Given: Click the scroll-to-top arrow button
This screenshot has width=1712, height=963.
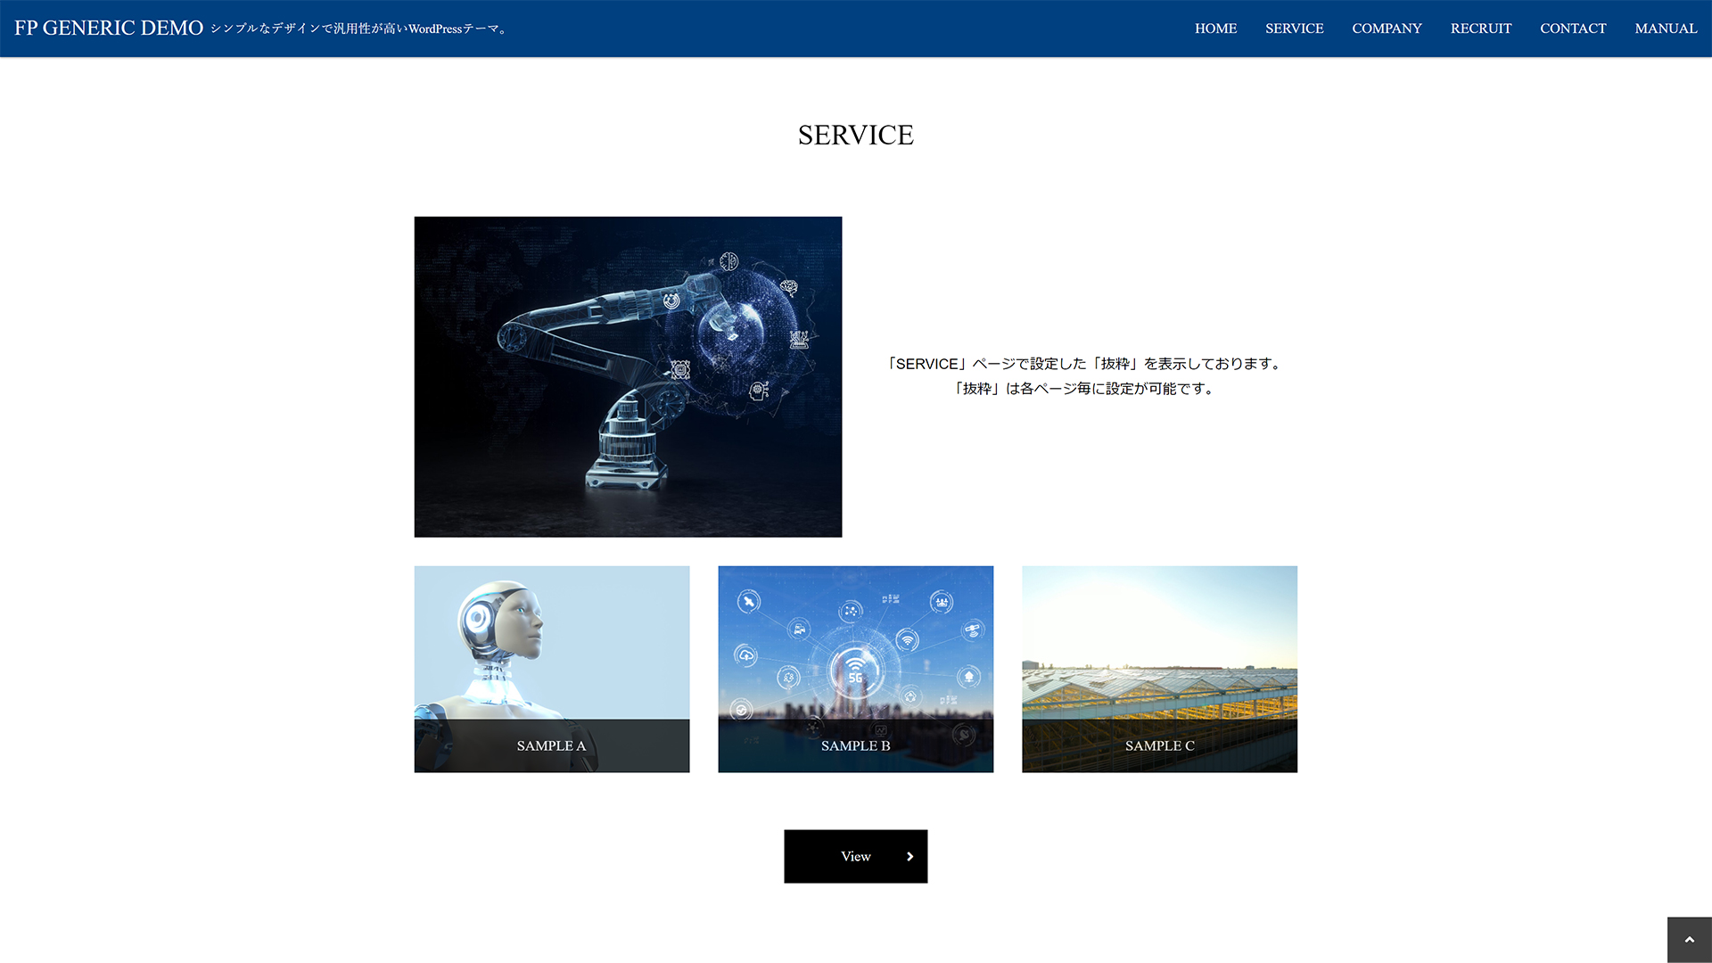Looking at the screenshot, I should 1690,938.
